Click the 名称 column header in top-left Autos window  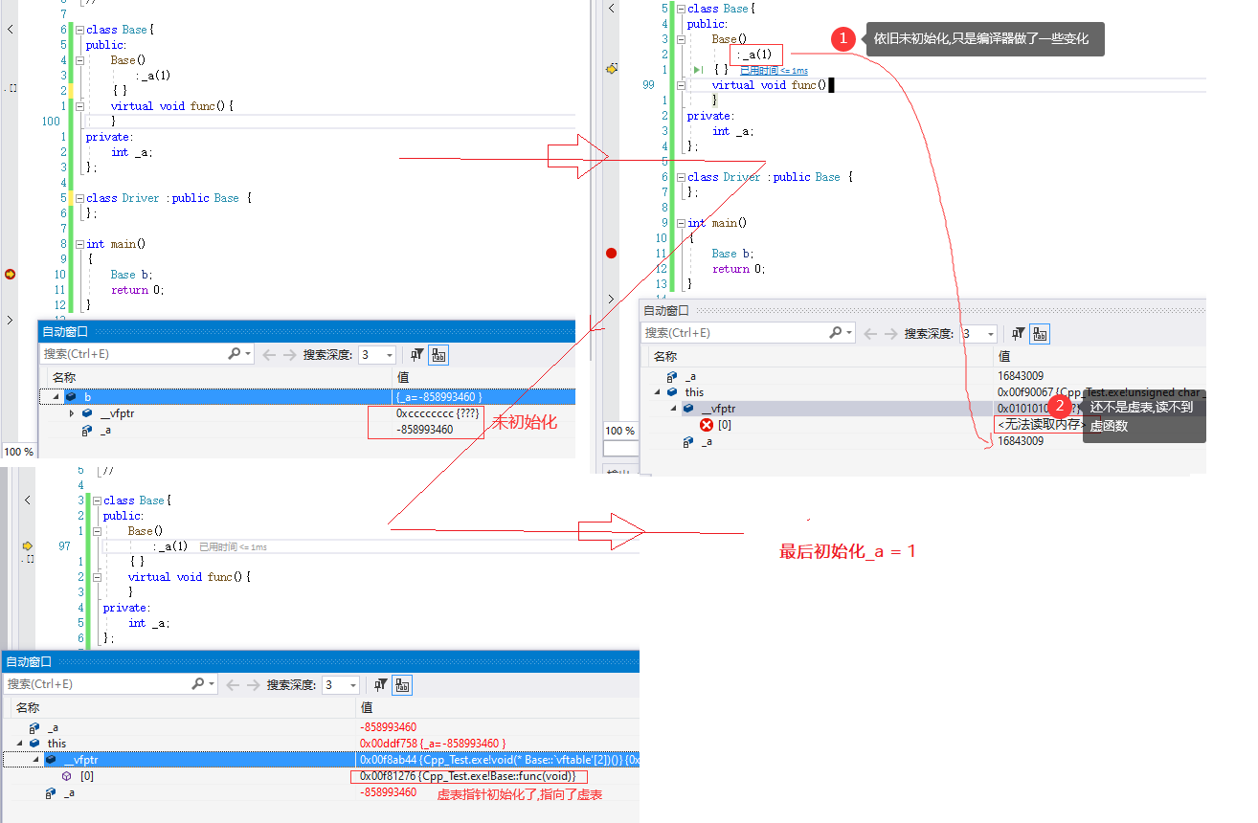64,378
